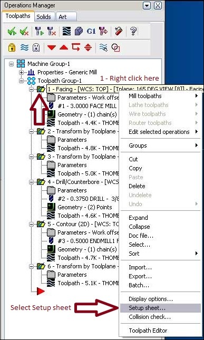Viewport: 204px width, 340px height.
Task: Toggle posting on selected operations (ghost icon)
Action: (x=36, y=47)
